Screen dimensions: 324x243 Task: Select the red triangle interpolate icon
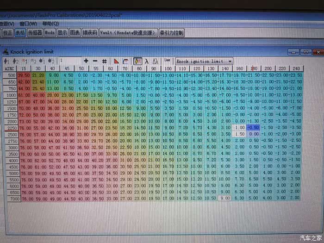(x=116, y=61)
